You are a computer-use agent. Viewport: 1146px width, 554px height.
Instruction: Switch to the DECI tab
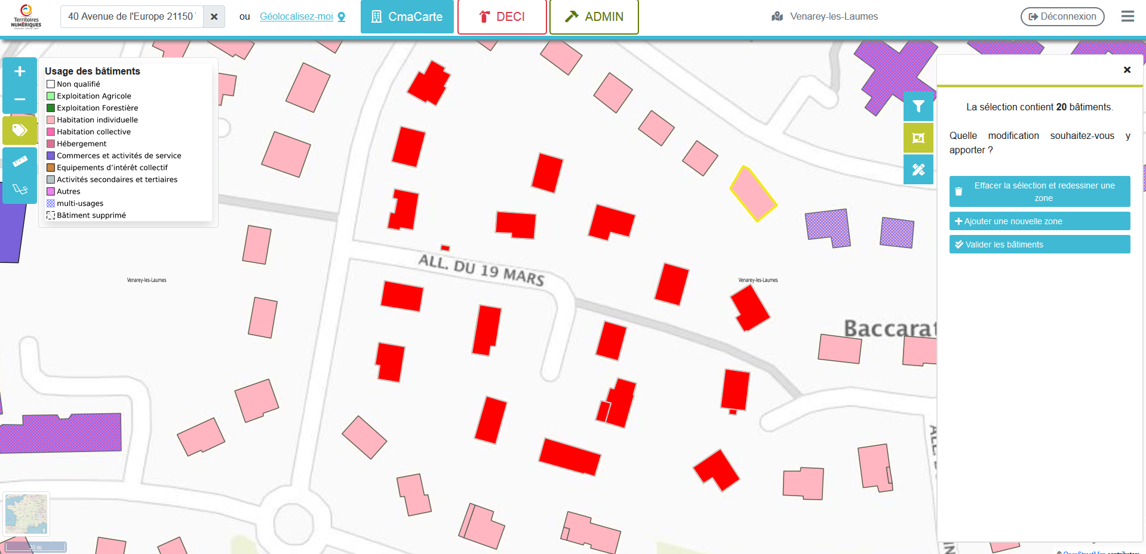click(502, 17)
